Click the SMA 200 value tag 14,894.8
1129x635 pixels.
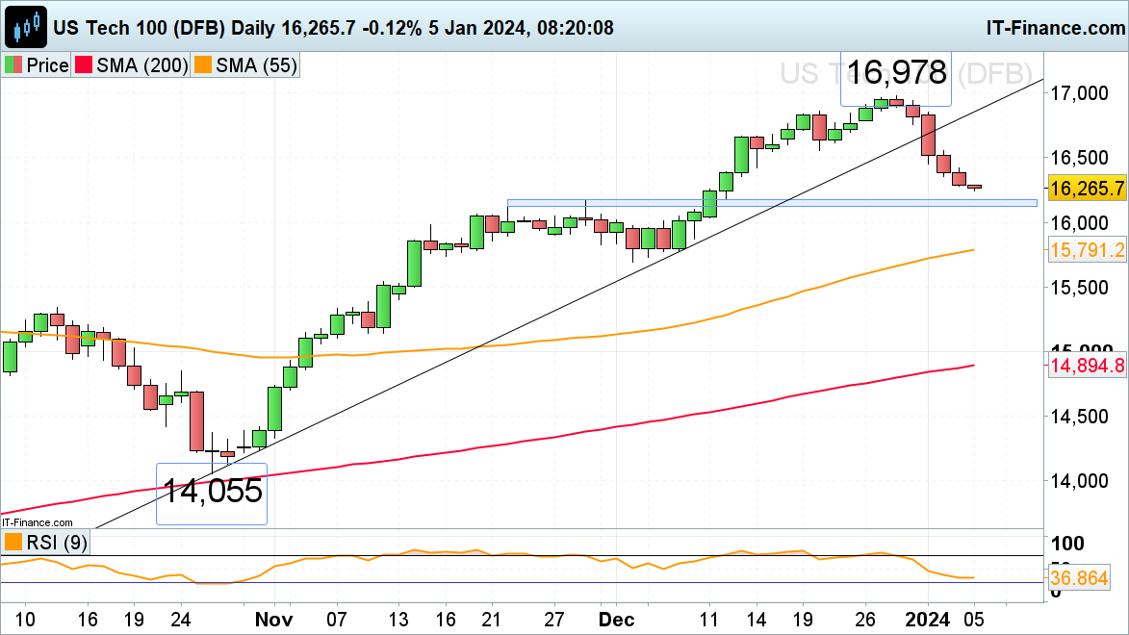[x=1088, y=366]
